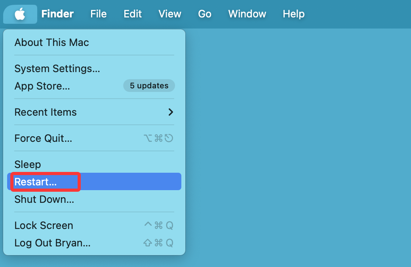
Task: Activate Lock Screen
Action: point(44,225)
